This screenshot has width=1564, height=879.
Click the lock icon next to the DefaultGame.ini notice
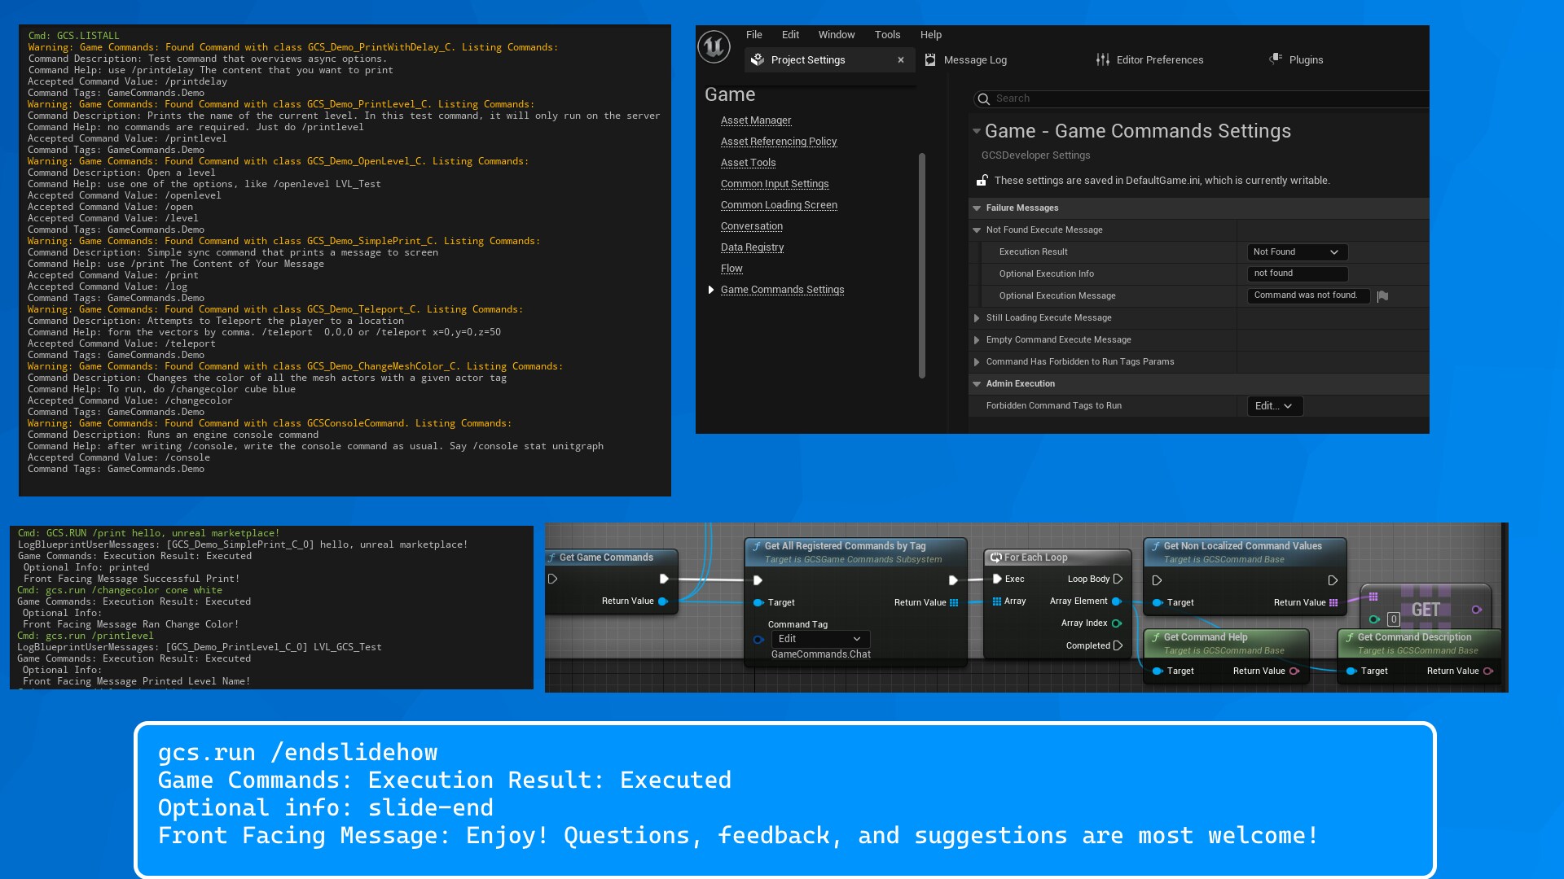[982, 180]
